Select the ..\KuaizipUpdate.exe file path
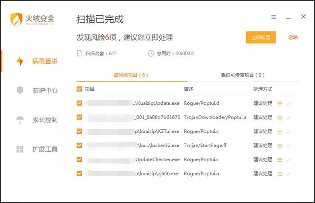The height and width of the screenshot is (203, 315). (x=157, y=103)
